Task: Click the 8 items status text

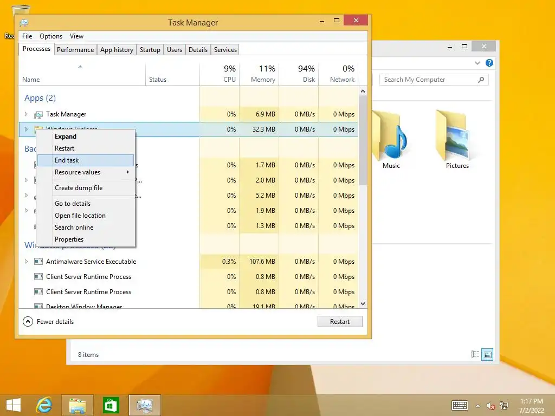Action: point(88,354)
